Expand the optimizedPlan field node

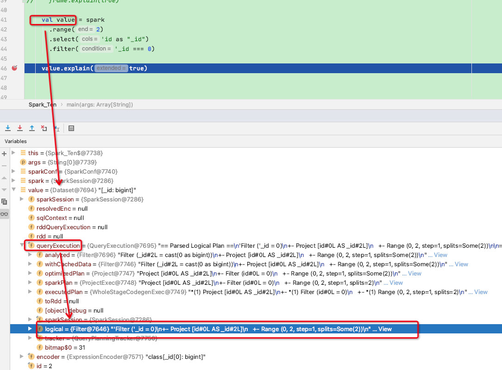[30, 273]
